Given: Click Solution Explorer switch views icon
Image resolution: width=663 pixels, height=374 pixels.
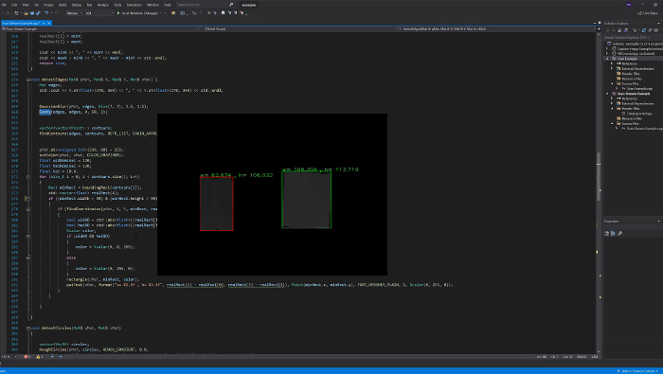Looking at the screenshot, I should coord(626,30).
